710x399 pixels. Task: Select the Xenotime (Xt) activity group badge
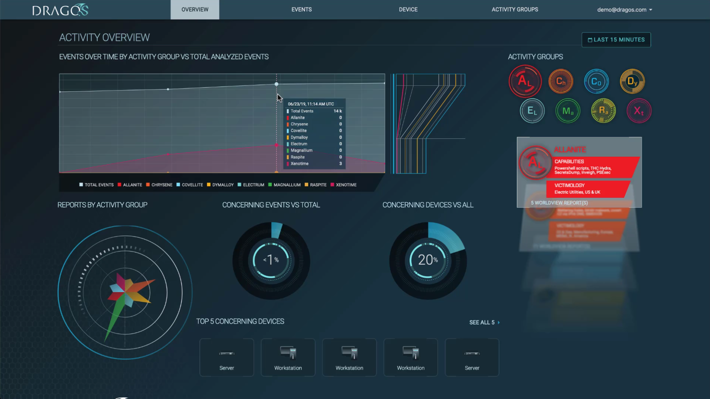point(639,111)
